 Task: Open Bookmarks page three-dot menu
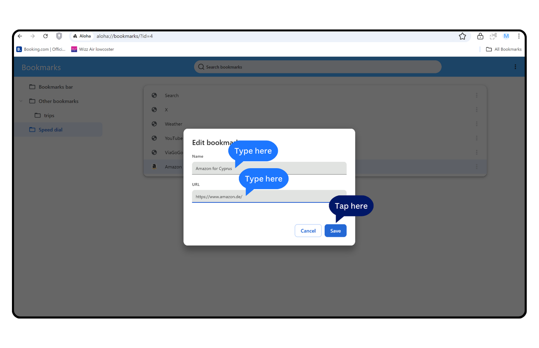(515, 67)
